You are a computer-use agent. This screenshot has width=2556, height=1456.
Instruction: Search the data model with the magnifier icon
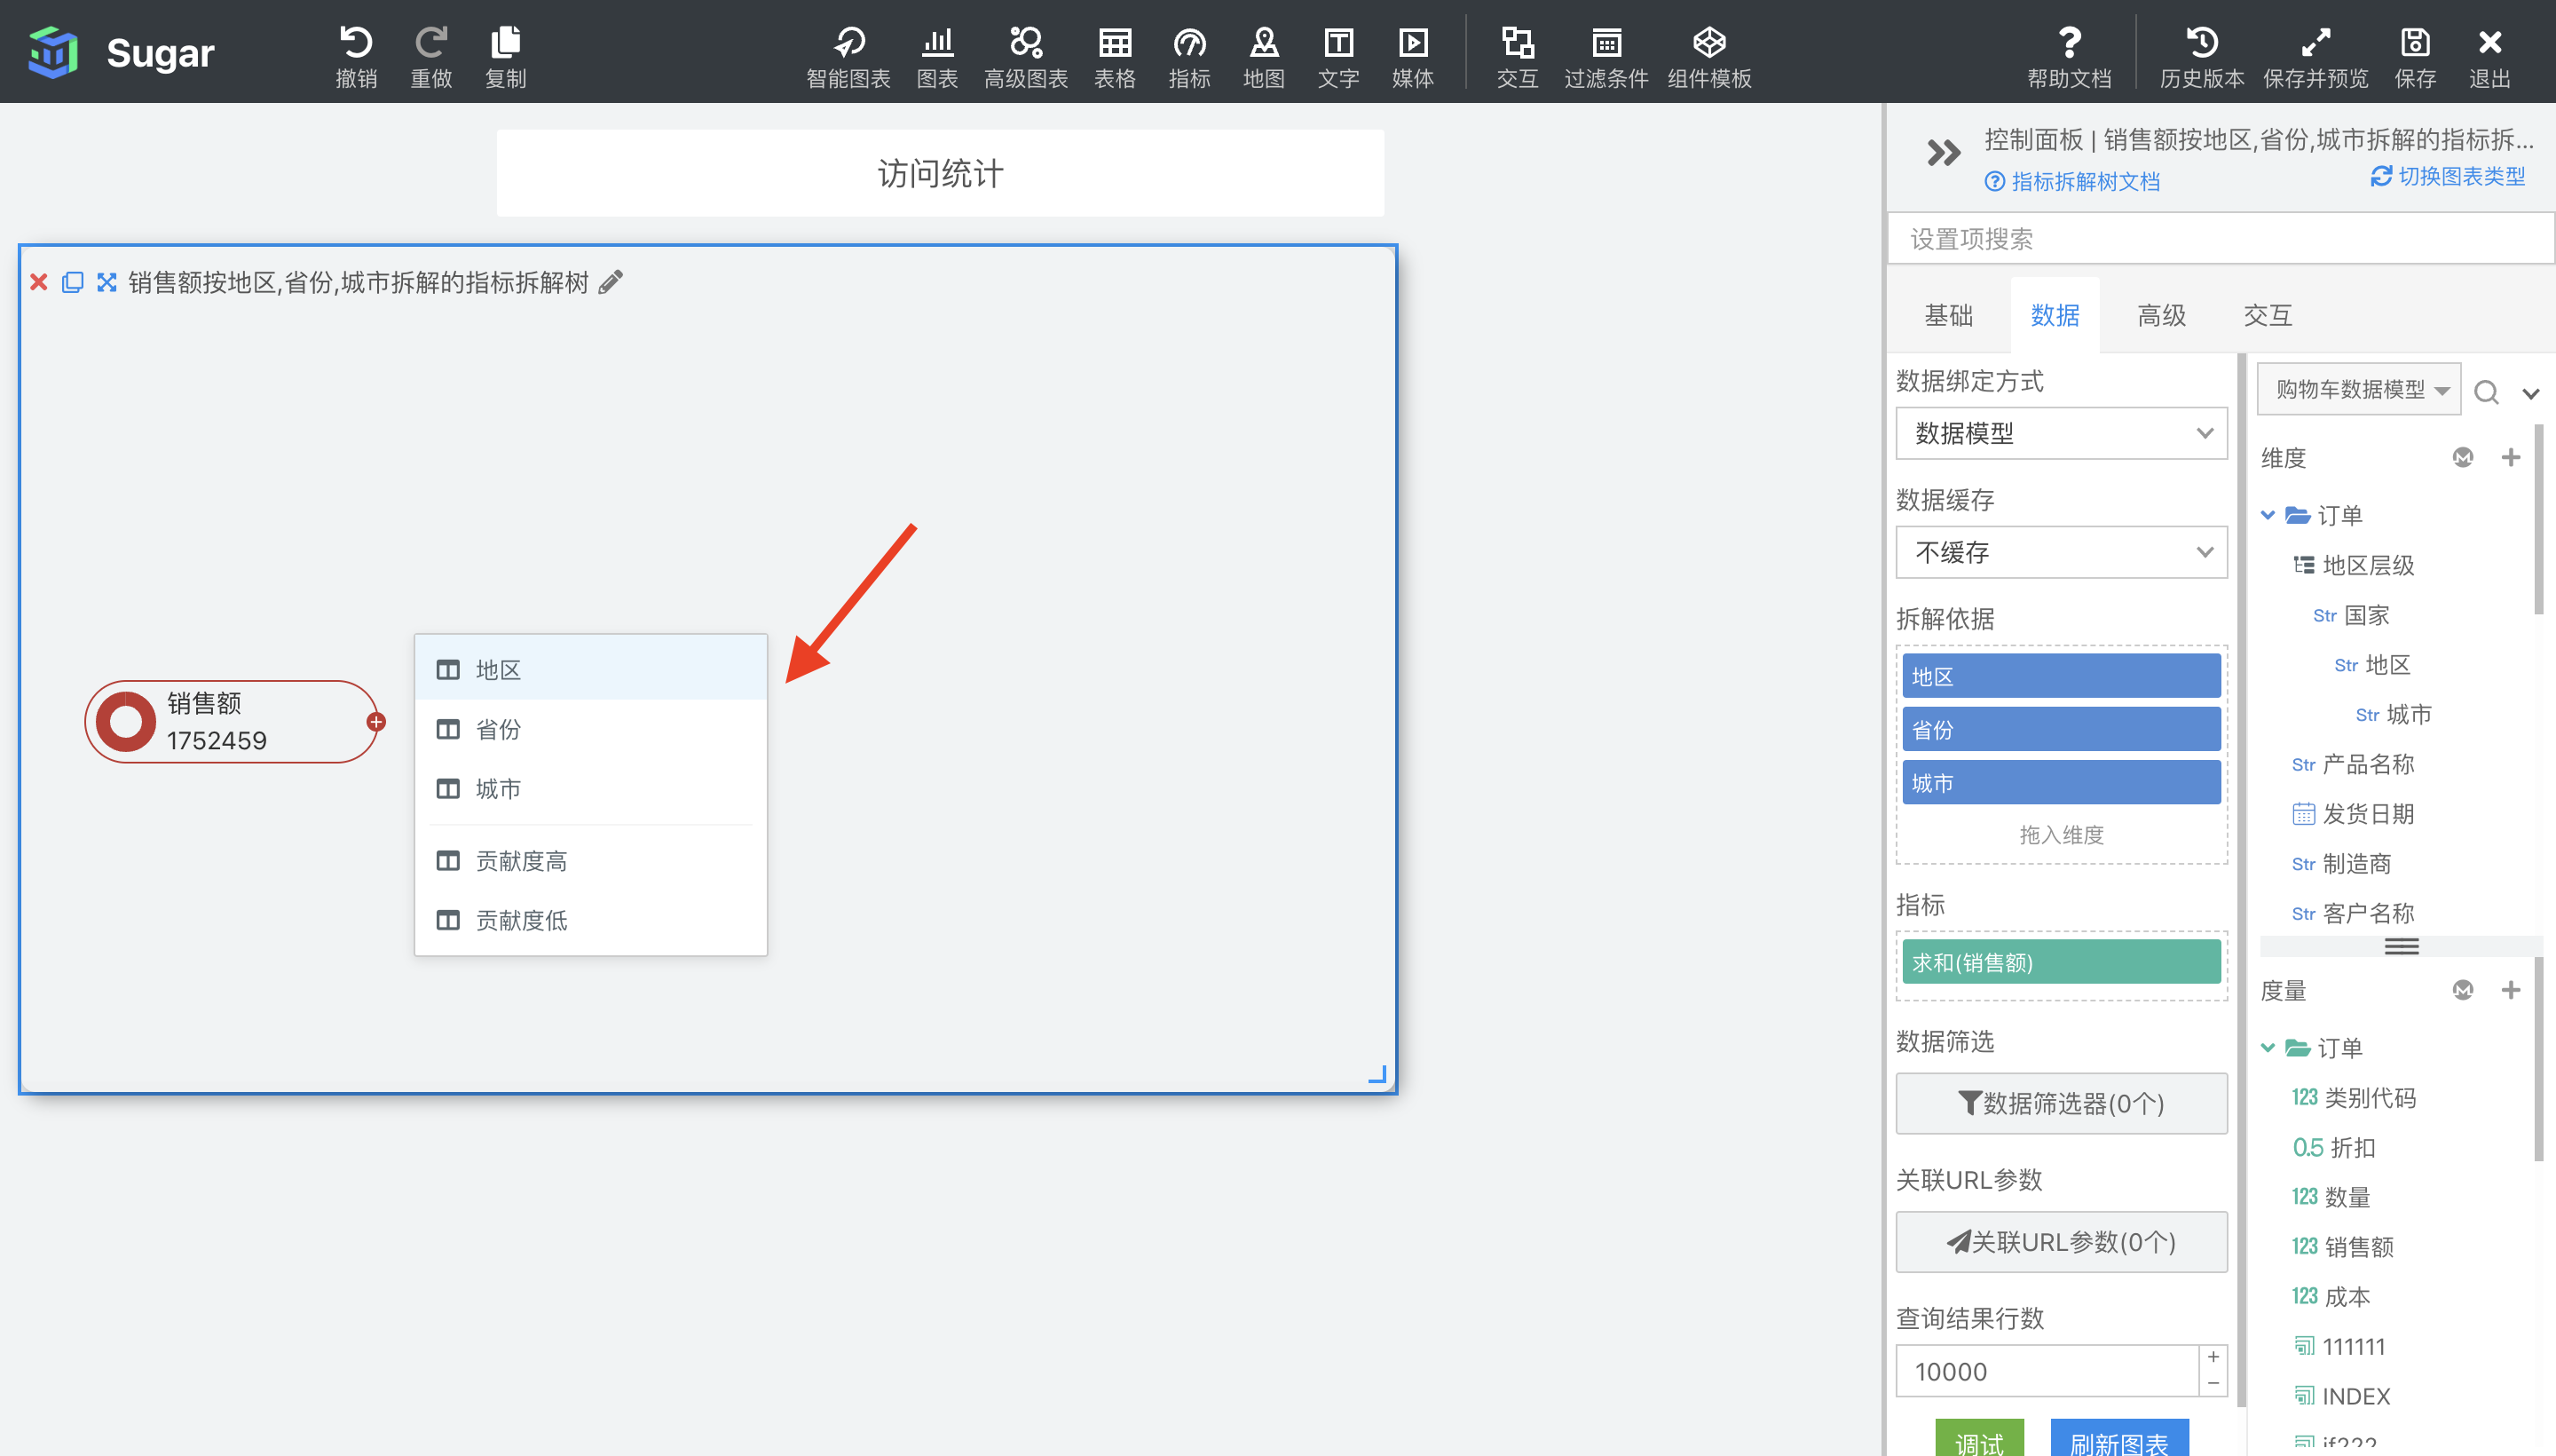tap(2486, 392)
